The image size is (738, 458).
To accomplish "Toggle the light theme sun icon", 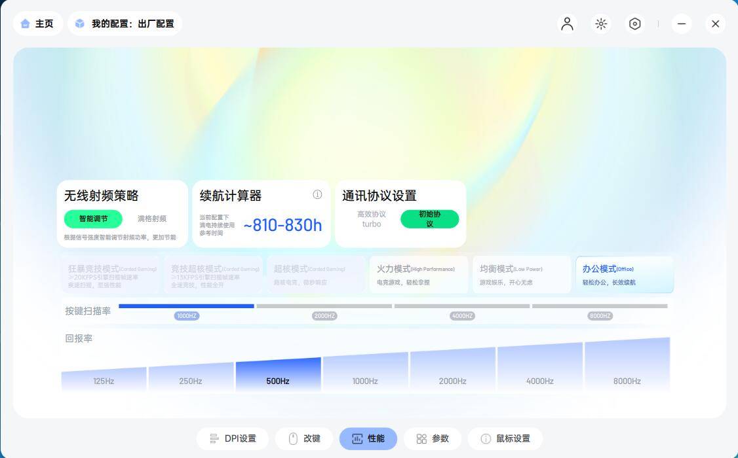I will click(x=601, y=24).
